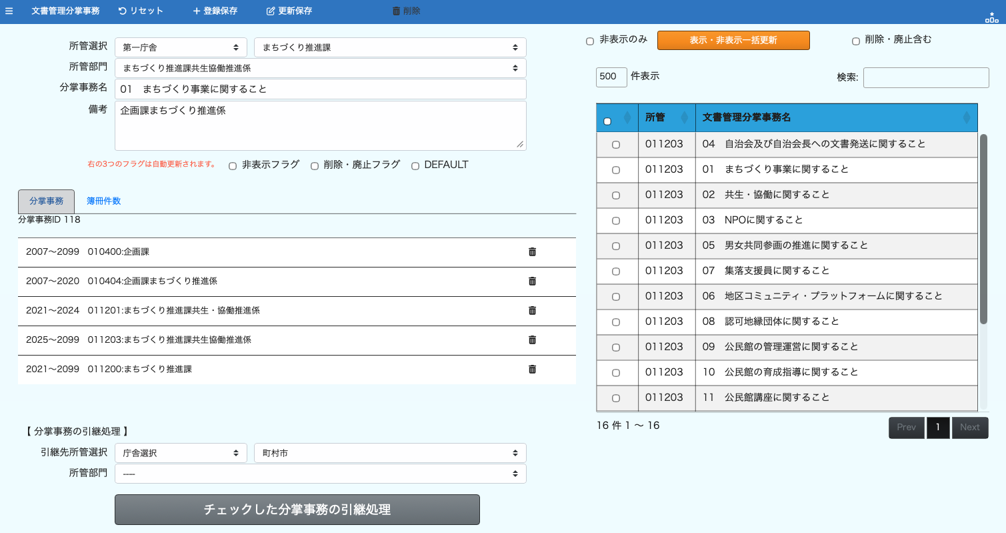Delete the 011201 共生・協働推進係 row

point(532,310)
